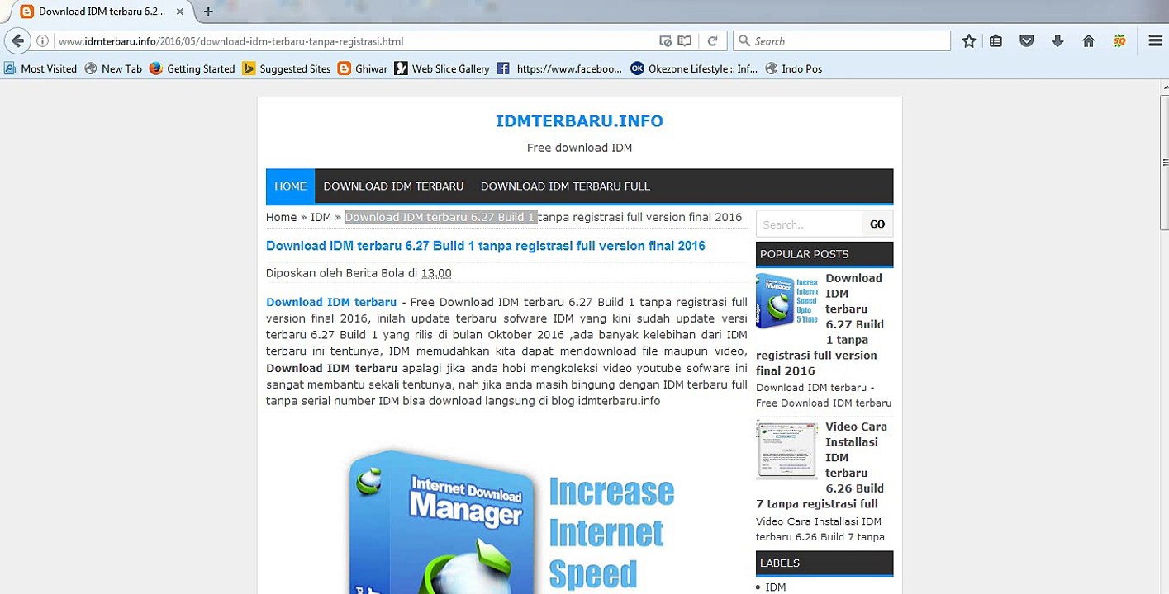Viewport: 1169px width, 594px height.
Task: Open DOWNLOAD IDM TERBARU menu item
Action: (393, 186)
